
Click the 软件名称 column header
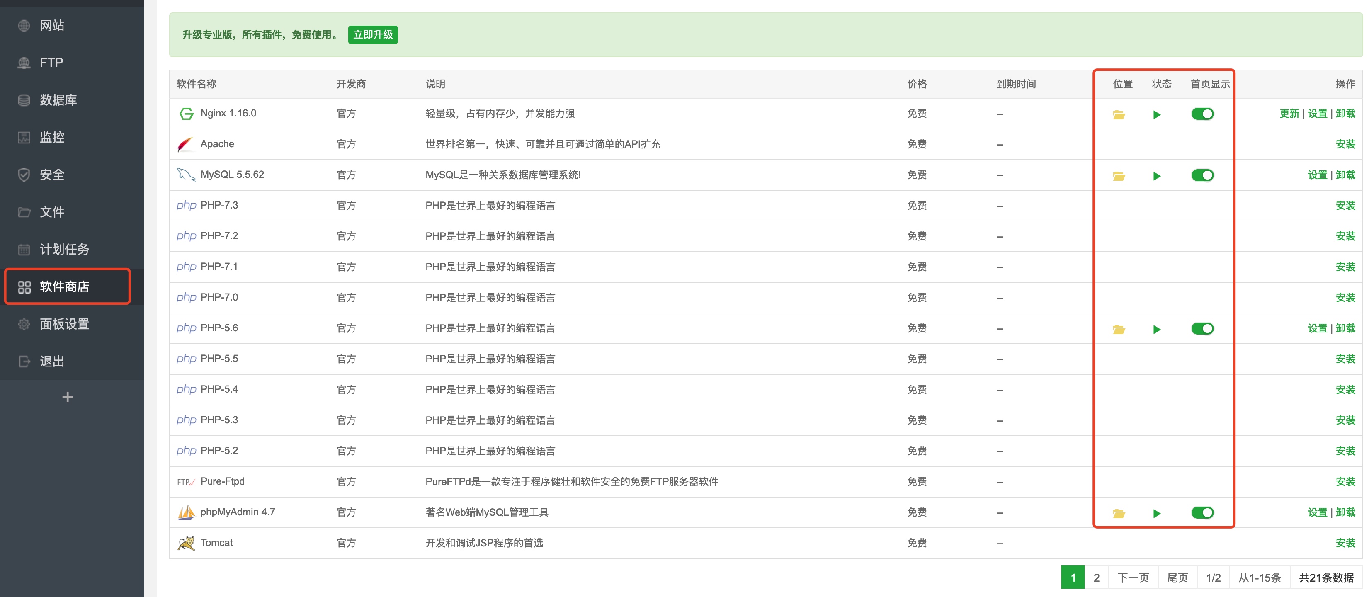[196, 84]
